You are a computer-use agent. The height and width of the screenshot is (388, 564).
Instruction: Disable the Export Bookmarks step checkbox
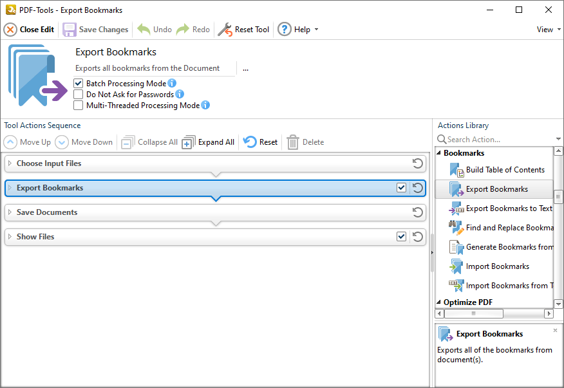(x=401, y=188)
